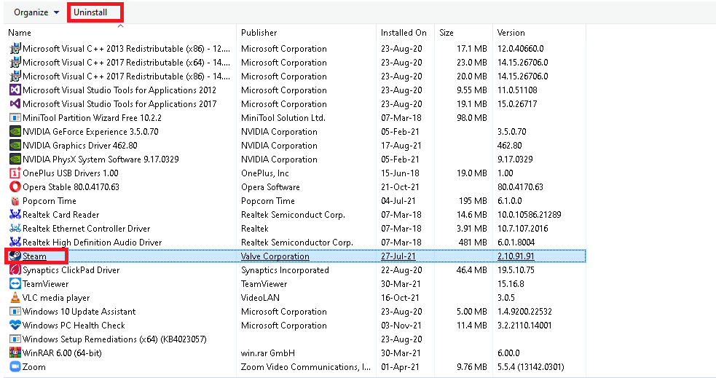The width and height of the screenshot is (716, 378).
Task: Sort by Version column header
Action: (510, 33)
